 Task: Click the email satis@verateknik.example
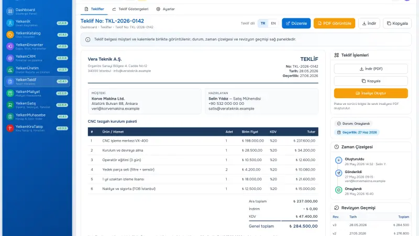tap(231, 109)
